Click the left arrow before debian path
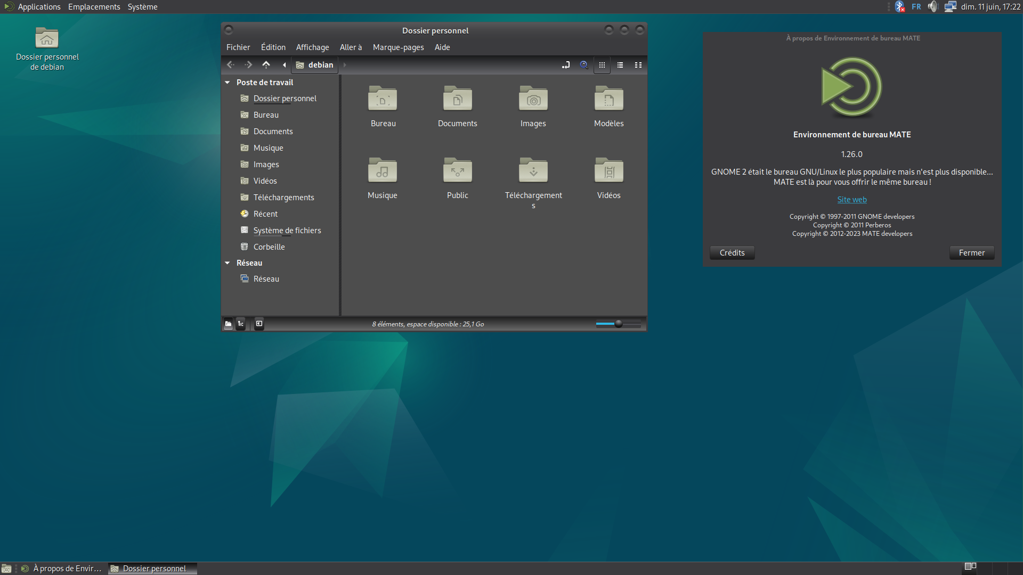Viewport: 1023px width, 575px height. point(284,65)
